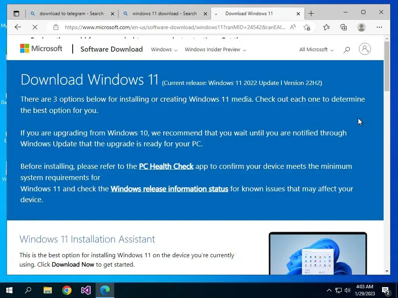
Task: Open the tab actions menu icon
Action: pos(16,14)
